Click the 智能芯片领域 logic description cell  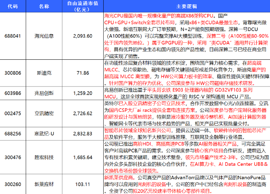pyautogui.click(x=187, y=134)
